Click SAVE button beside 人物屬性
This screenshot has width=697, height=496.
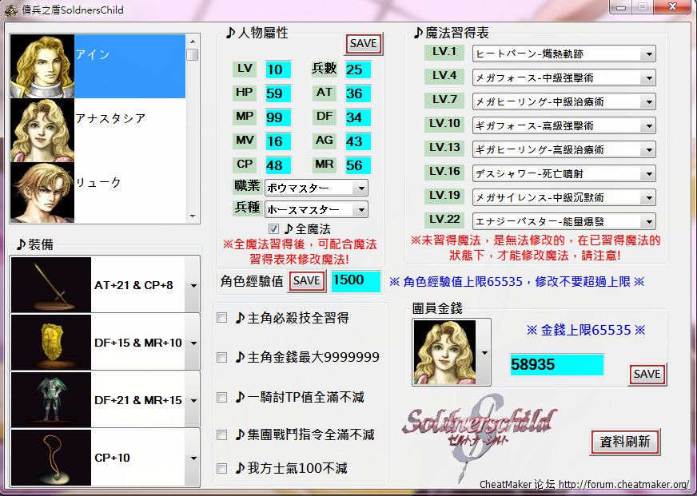pos(364,43)
